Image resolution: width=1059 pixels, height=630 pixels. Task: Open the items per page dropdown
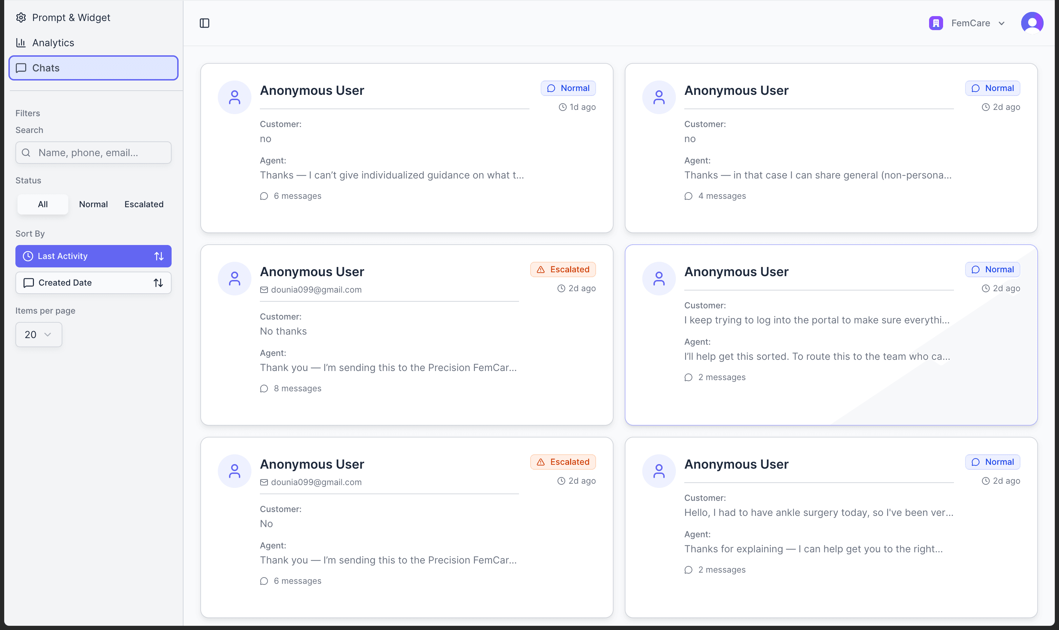(38, 335)
